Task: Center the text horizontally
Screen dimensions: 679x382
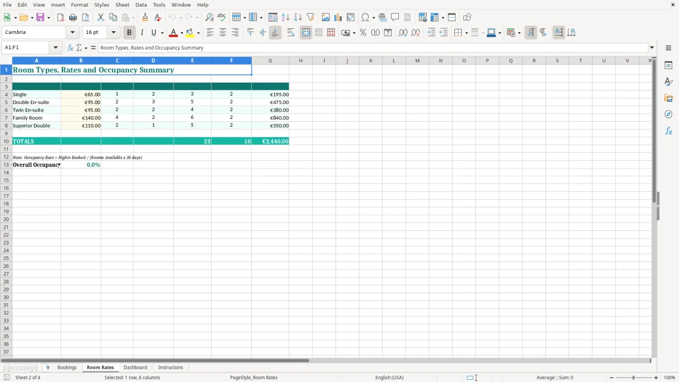Action: [223, 33]
